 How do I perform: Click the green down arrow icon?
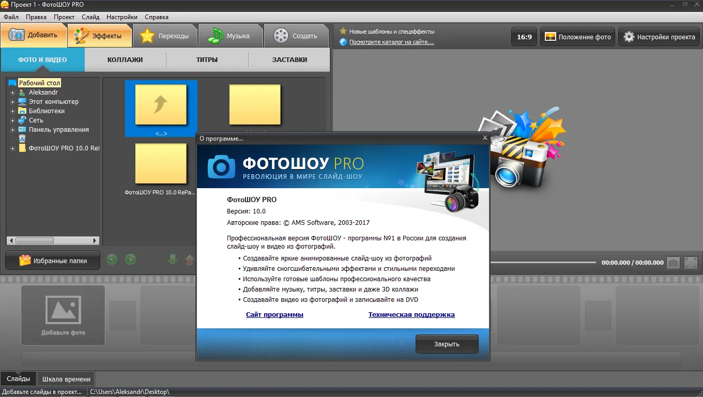(x=173, y=260)
